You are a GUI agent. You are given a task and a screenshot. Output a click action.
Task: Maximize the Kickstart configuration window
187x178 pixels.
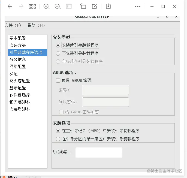point(167,17)
